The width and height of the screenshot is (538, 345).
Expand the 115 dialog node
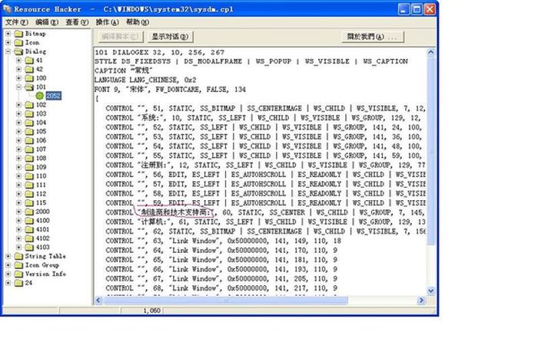tap(19, 202)
